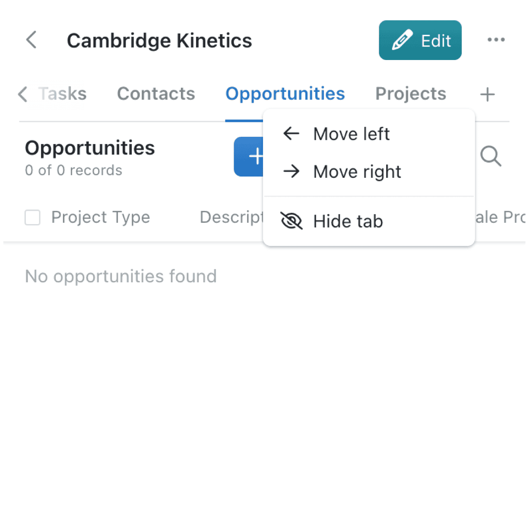
Task: Go back with the top-left chevron
Action: 32,40
